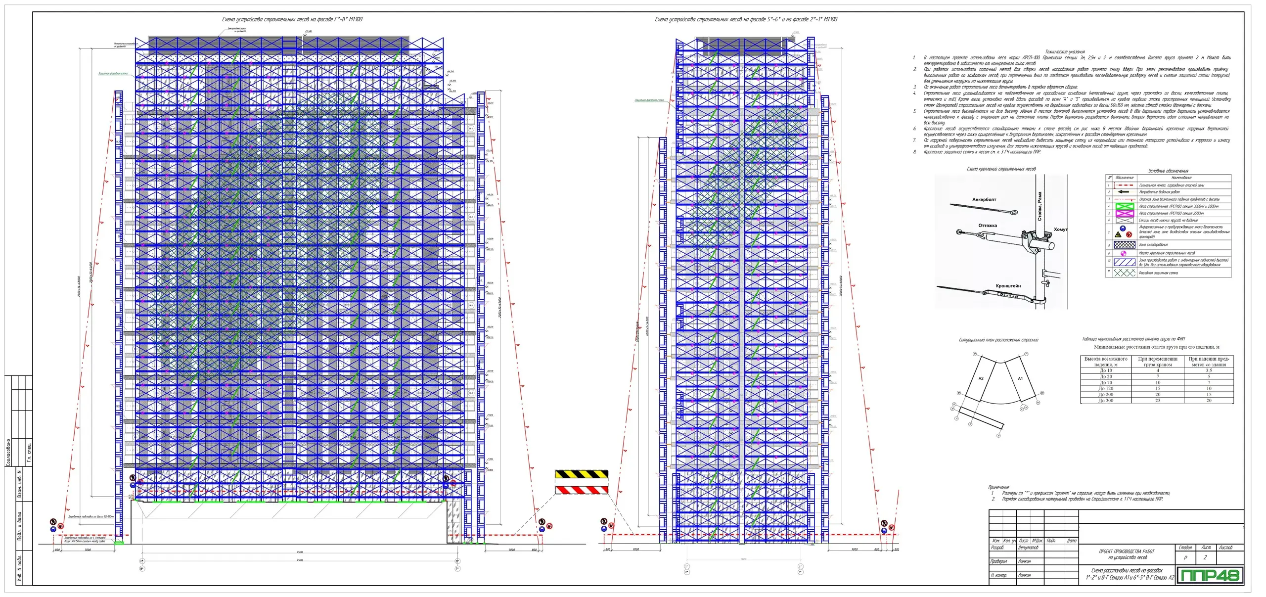Click section A2 on the situational plan
This screenshot has height=597, width=1266.
click(x=981, y=379)
